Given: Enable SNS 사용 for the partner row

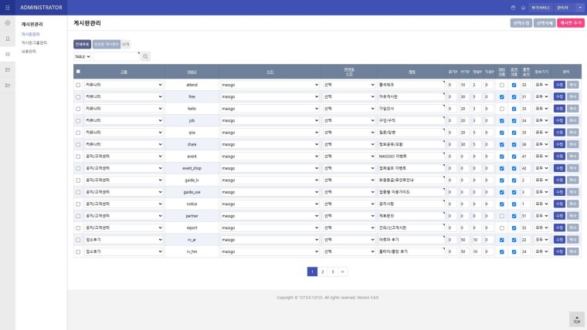Looking at the screenshot, I should (x=501, y=216).
